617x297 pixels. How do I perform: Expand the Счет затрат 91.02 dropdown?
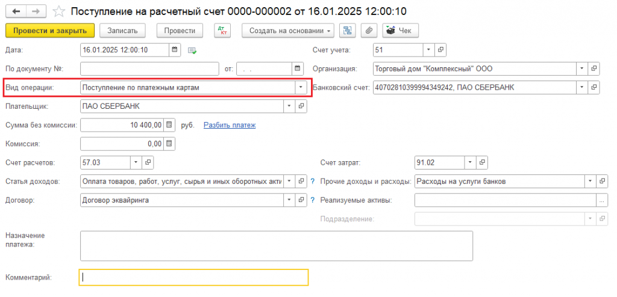(x=471, y=162)
